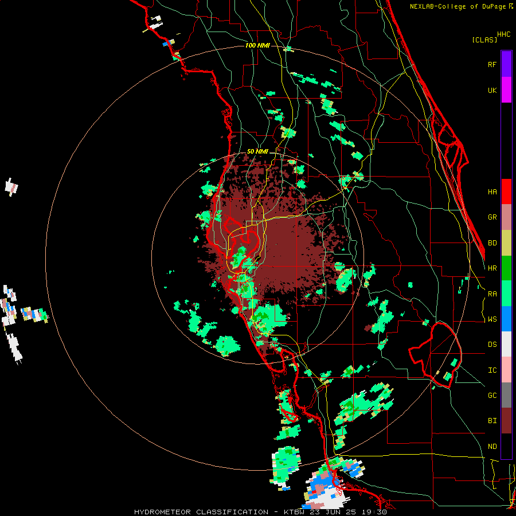The height and width of the screenshot is (516, 516).
Task: Click the "GC" legend label
Action: (x=492, y=395)
